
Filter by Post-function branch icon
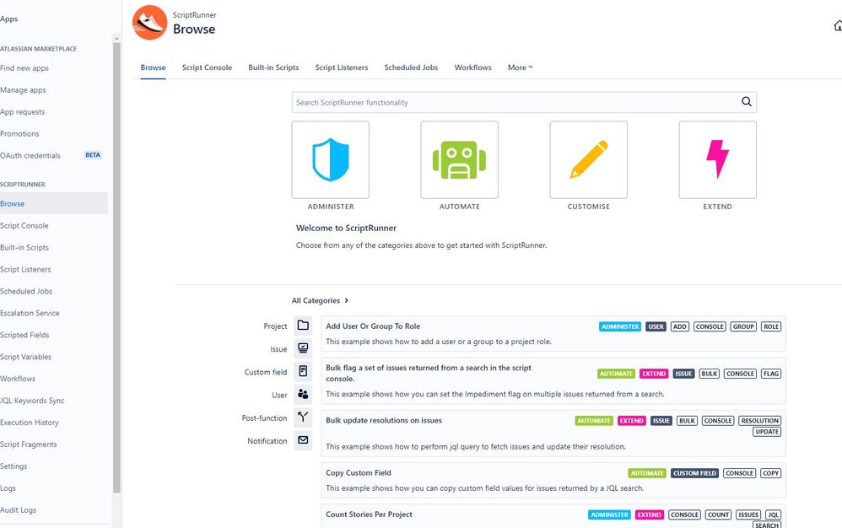coord(303,418)
